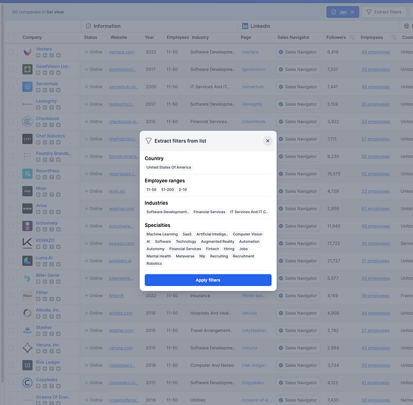The width and height of the screenshot is (413, 405).
Task: Click the Augmented Reality specialty chip
Action: [218, 241]
